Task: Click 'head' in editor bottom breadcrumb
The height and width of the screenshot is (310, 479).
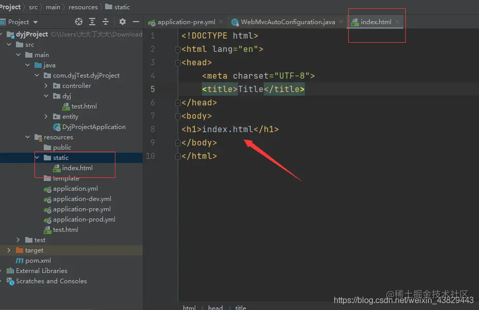Action: (x=215, y=307)
